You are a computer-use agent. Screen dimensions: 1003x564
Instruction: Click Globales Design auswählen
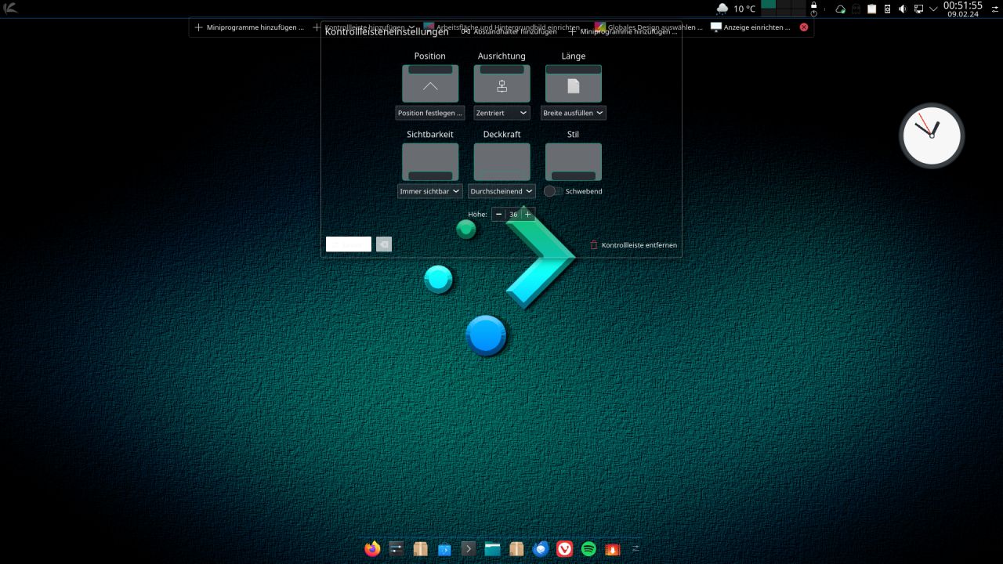click(649, 27)
